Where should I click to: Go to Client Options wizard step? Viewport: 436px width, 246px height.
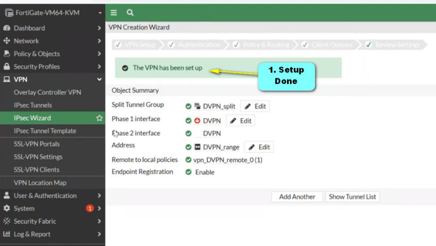click(328, 45)
